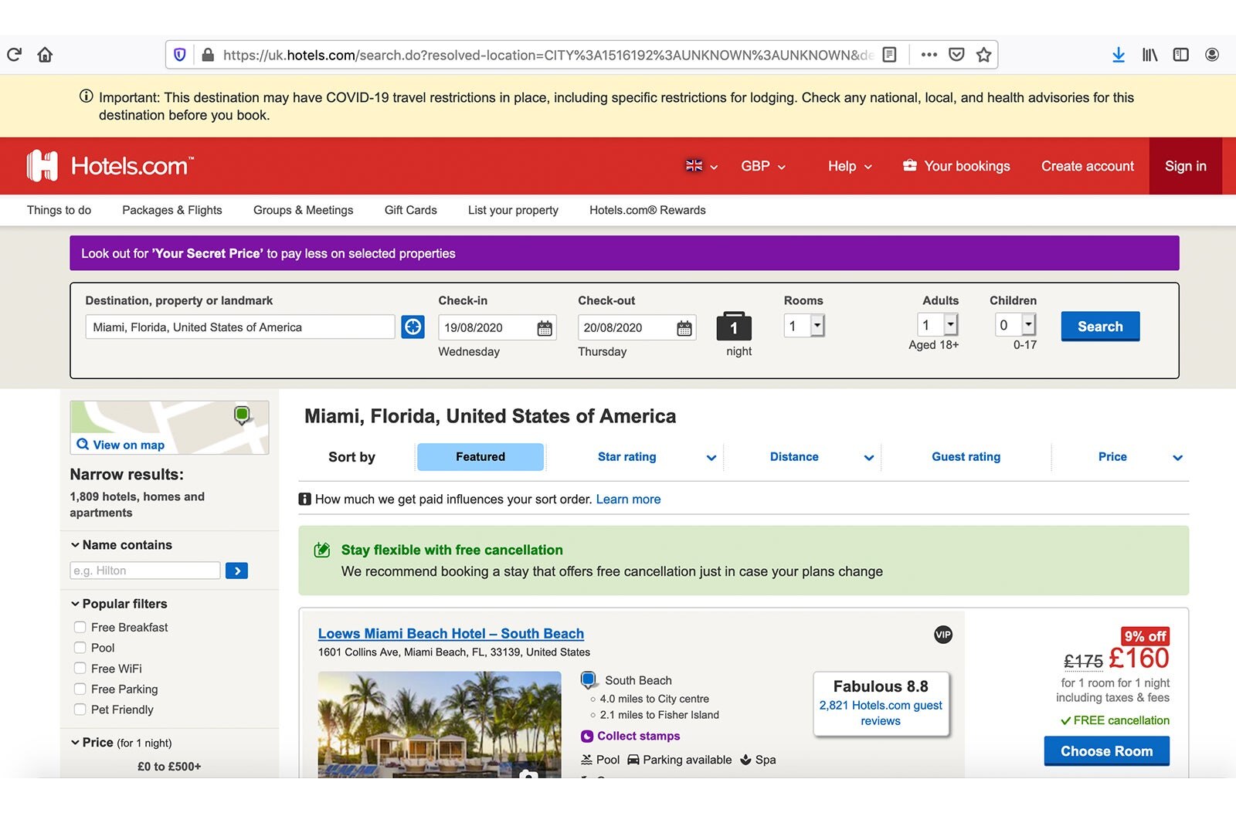
Task: Click the blue Search button
Action: (1100, 327)
